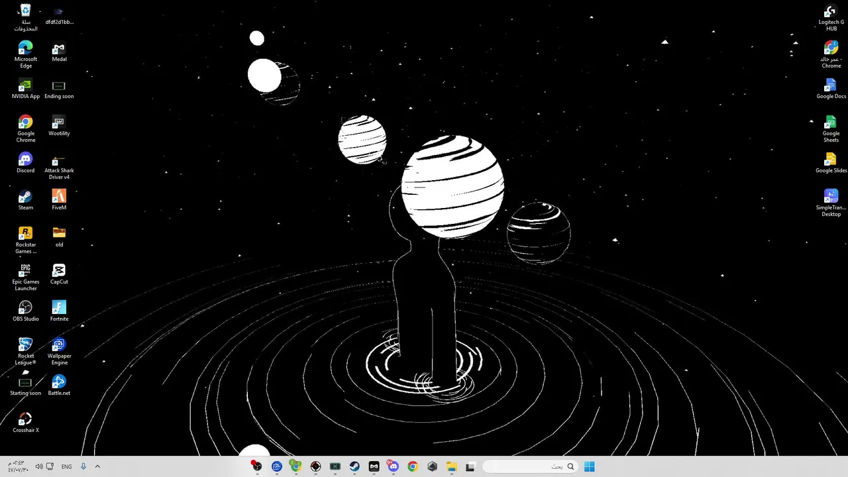Open the Windows Start menu
848x477 pixels.
(589, 466)
